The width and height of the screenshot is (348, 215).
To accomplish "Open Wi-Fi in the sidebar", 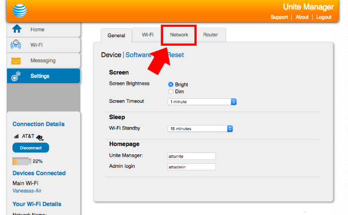I will pos(44,45).
